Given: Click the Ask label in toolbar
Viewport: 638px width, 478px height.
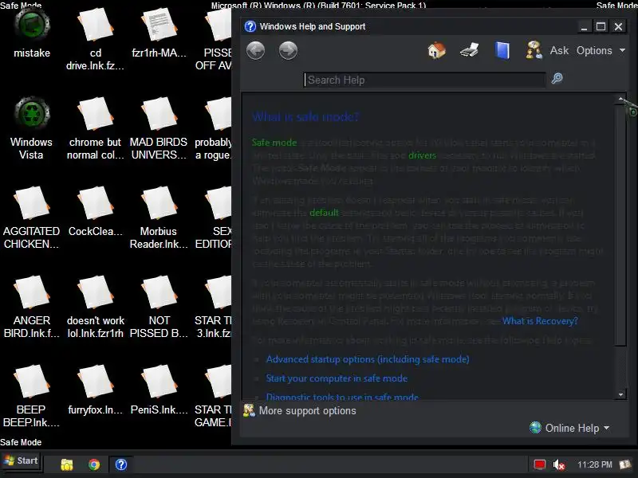Looking at the screenshot, I should (560, 50).
